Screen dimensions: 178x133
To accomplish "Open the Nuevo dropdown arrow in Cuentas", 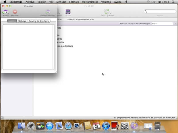I will pyautogui.click(x=9, y=13).
